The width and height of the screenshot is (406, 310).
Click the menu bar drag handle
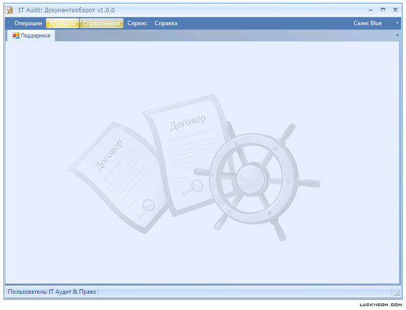8,23
